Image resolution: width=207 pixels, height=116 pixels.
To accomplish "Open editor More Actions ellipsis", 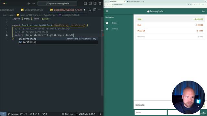I will coord(99,10).
